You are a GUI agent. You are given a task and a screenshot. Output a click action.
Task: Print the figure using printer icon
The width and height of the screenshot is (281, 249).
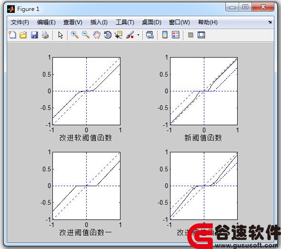pyautogui.click(x=45, y=35)
